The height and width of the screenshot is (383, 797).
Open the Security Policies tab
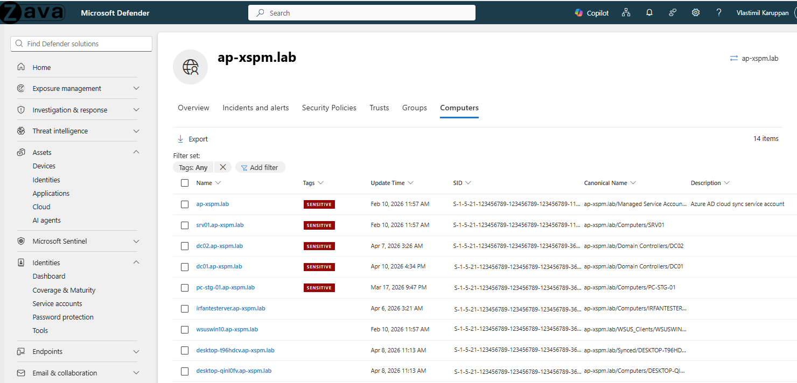(329, 108)
